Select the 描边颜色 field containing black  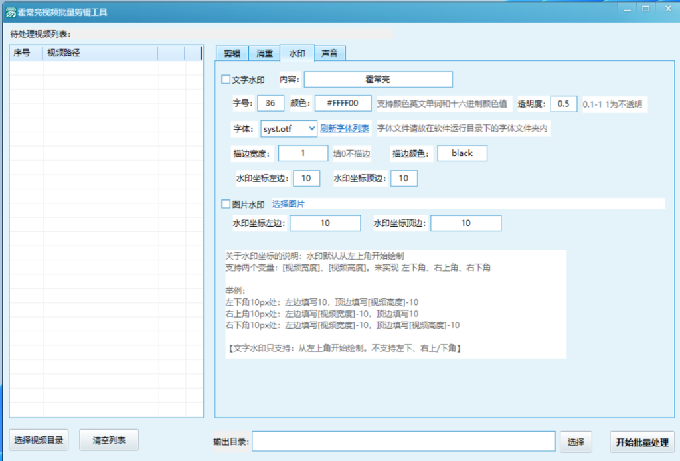coord(462,153)
